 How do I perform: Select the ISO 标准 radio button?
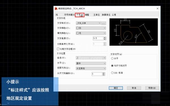pos(112,73)
